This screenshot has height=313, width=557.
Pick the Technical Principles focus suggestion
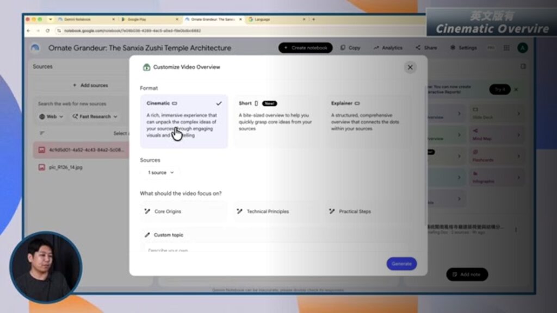pos(276,211)
